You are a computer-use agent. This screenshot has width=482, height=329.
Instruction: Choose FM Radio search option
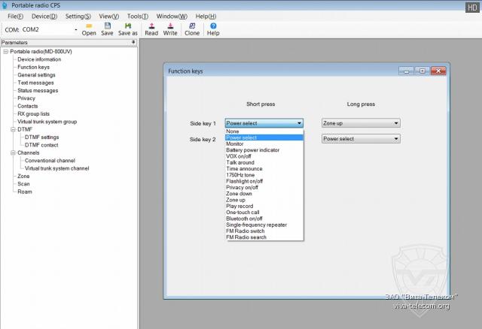264,237
